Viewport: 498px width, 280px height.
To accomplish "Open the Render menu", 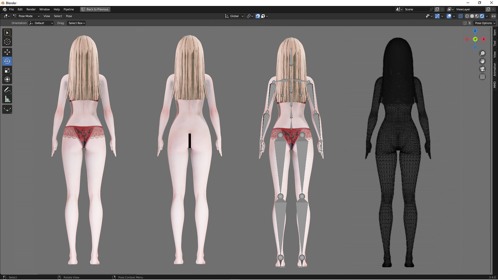I will click(x=31, y=9).
